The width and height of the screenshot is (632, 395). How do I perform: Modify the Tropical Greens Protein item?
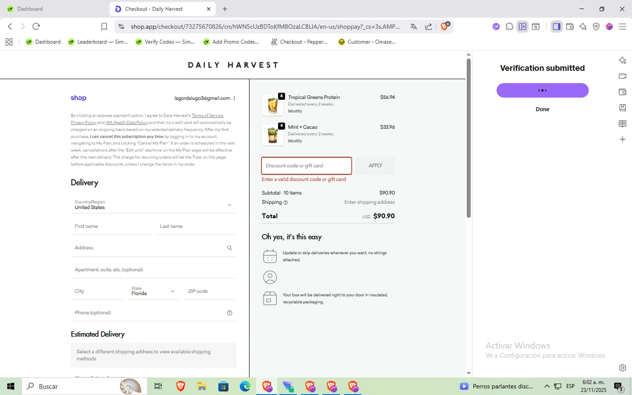(295, 111)
